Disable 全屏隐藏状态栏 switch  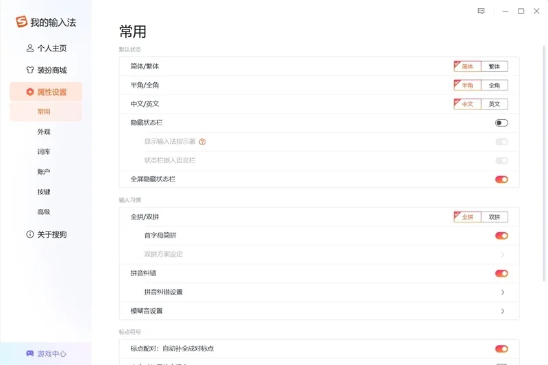[501, 179]
